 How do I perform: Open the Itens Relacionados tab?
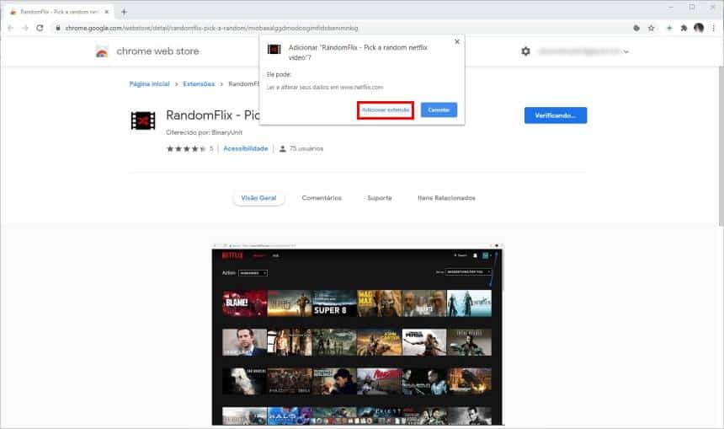446,198
